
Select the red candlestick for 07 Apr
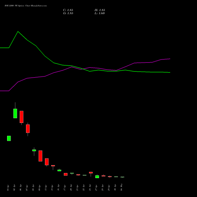tap(28, 129)
